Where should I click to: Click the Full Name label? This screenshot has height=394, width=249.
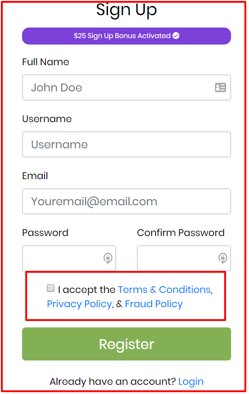(x=45, y=62)
